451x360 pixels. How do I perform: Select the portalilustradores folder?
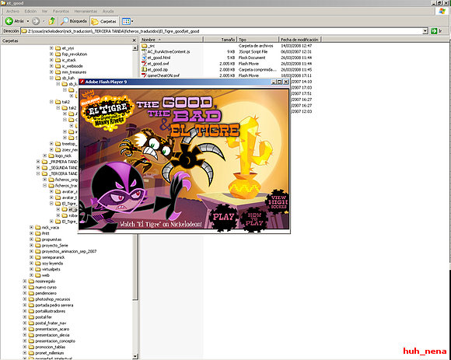(x=47, y=311)
